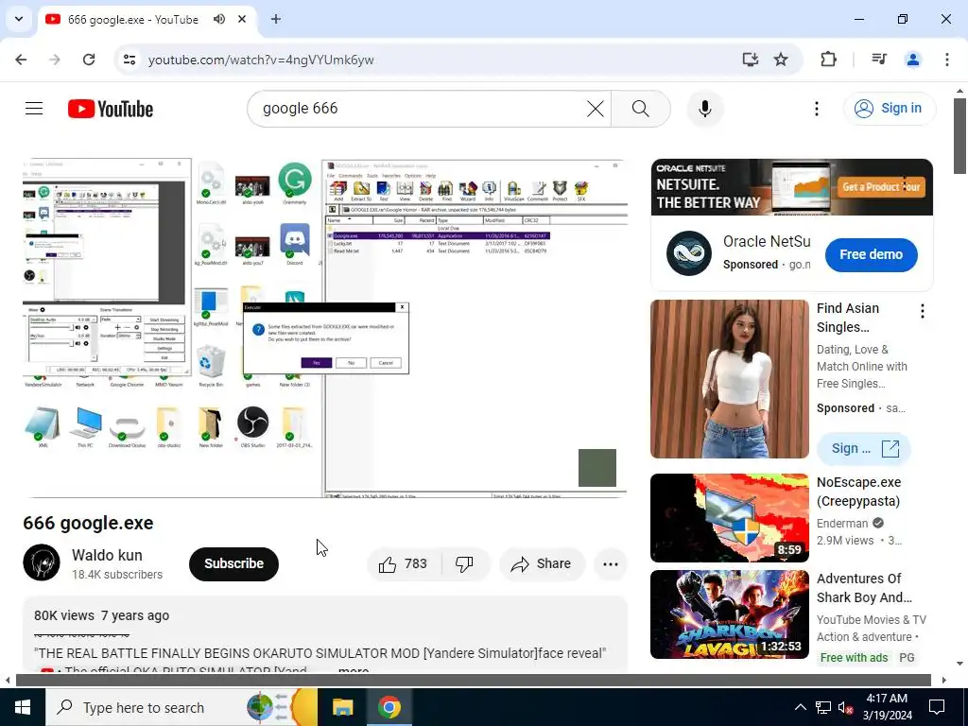The height and width of the screenshot is (726, 968).
Task: Click the Free demo button
Action: [871, 254]
